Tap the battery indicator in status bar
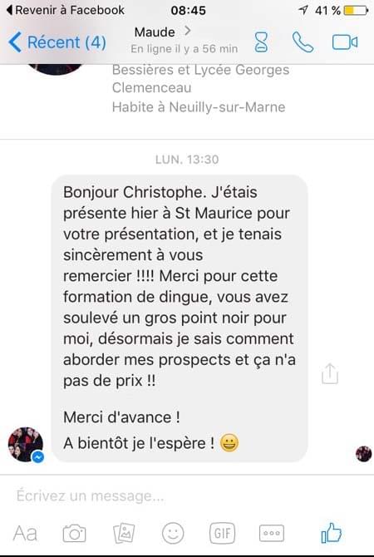The height and width of the screenshot is (557, 374). [x=356, y=11]
